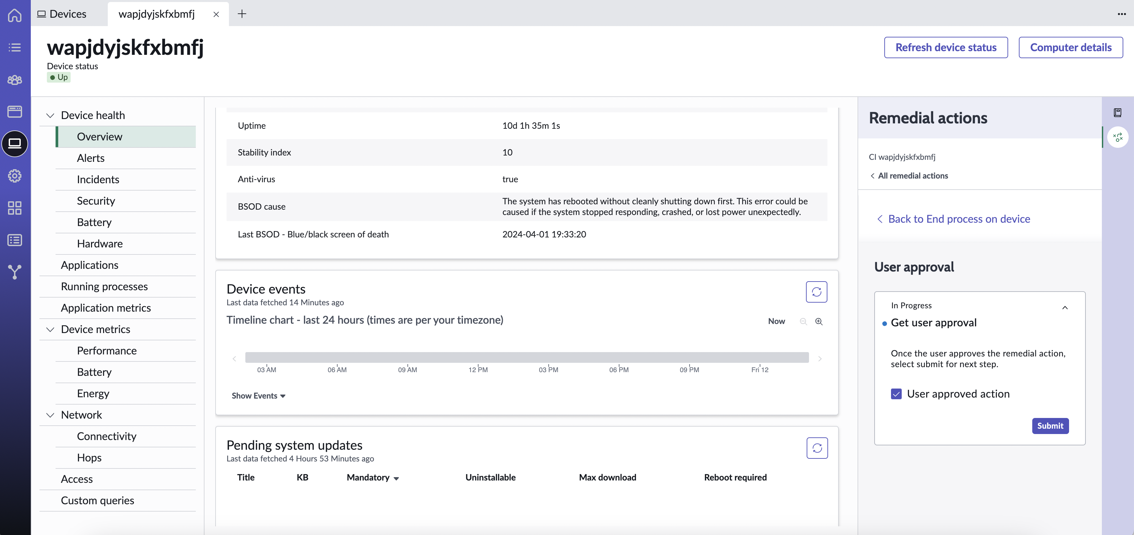
Task: Collapse the In Progress approval card
Action: click(x=1065, y=307)
